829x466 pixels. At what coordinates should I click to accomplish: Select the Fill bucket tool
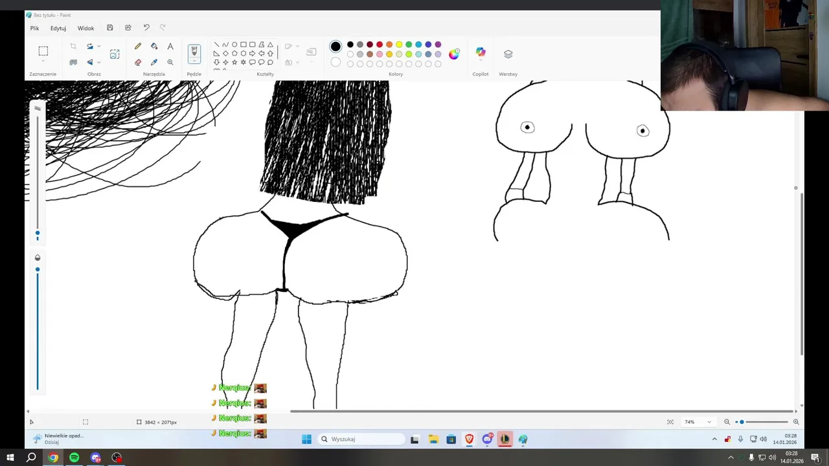click(154, 47)
